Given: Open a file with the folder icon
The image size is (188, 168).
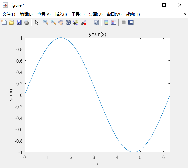Looking at the screenshot, I should 12,22.
